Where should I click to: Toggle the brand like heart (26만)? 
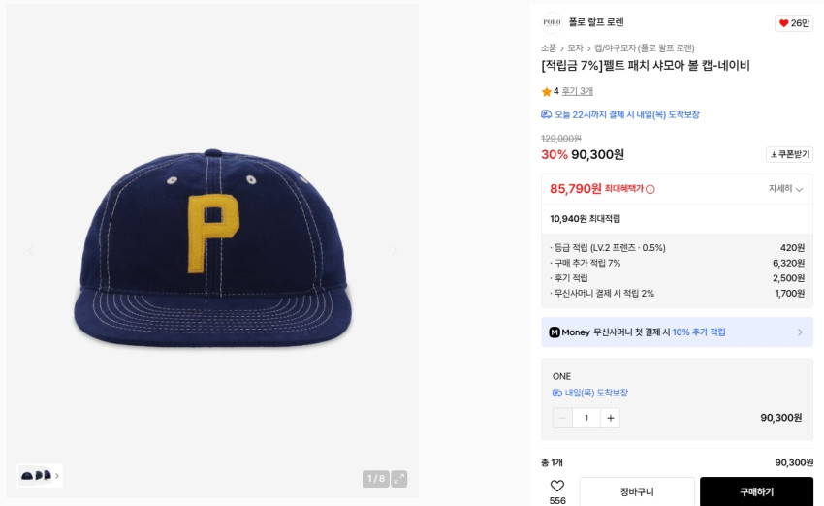[793, 23]
